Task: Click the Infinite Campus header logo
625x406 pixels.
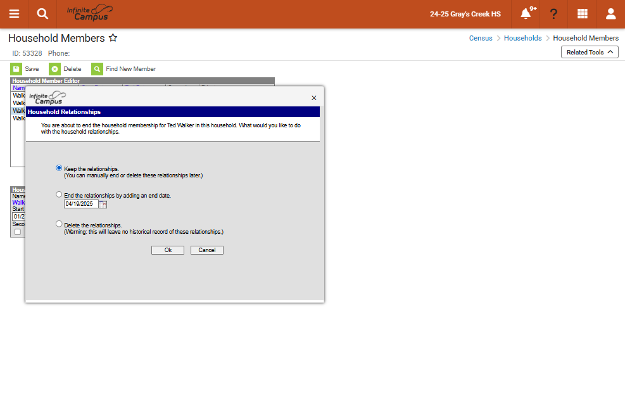Action: [90, 13]
